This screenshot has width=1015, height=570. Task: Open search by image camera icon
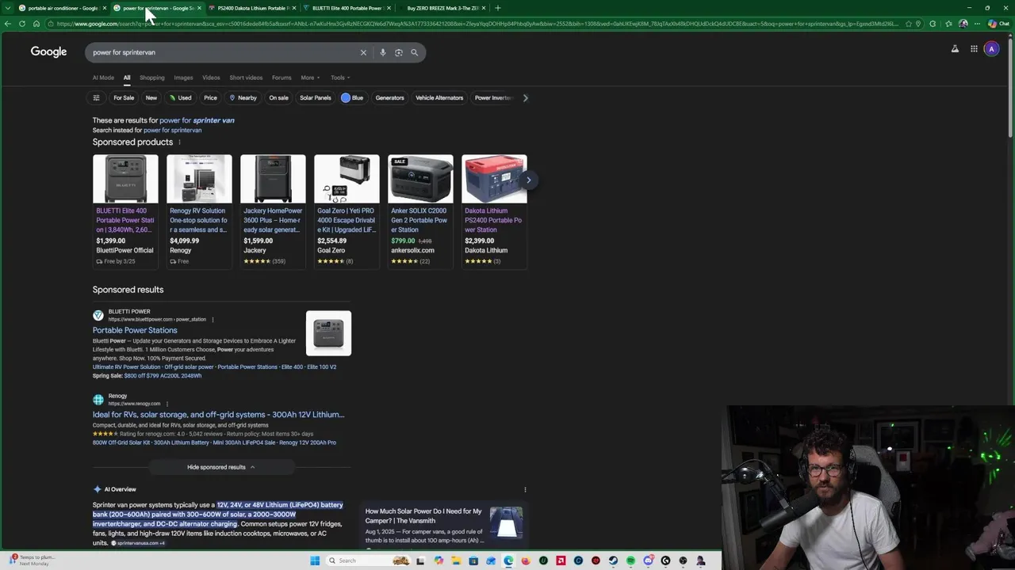398,52
